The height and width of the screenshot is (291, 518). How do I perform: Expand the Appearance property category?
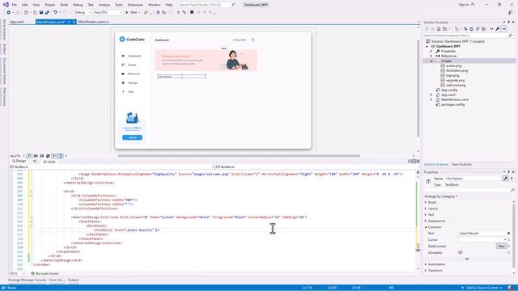pos(426,221)
